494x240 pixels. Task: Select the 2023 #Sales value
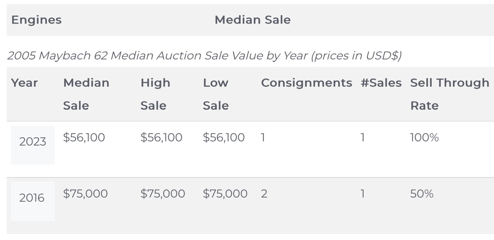[362, 137]
